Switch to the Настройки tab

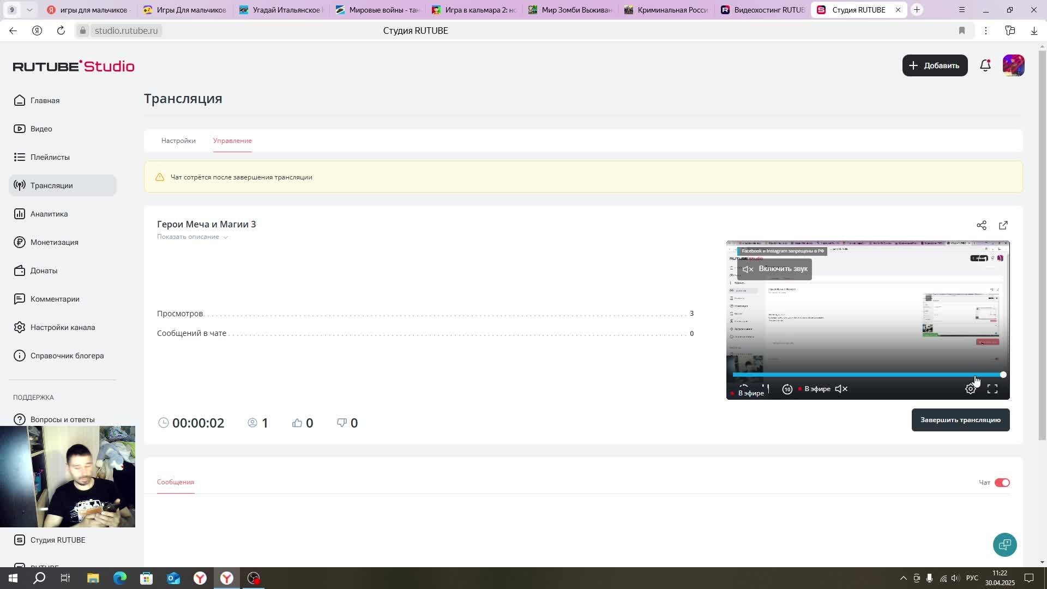click(x=178, y=141)
